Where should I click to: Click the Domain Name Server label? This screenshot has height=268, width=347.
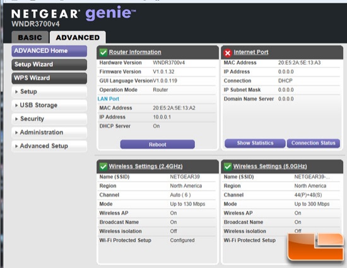click(x=249, y=99)
